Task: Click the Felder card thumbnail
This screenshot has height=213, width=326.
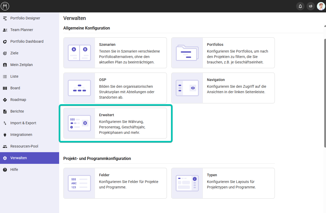Action: click(x=79, y=183)
